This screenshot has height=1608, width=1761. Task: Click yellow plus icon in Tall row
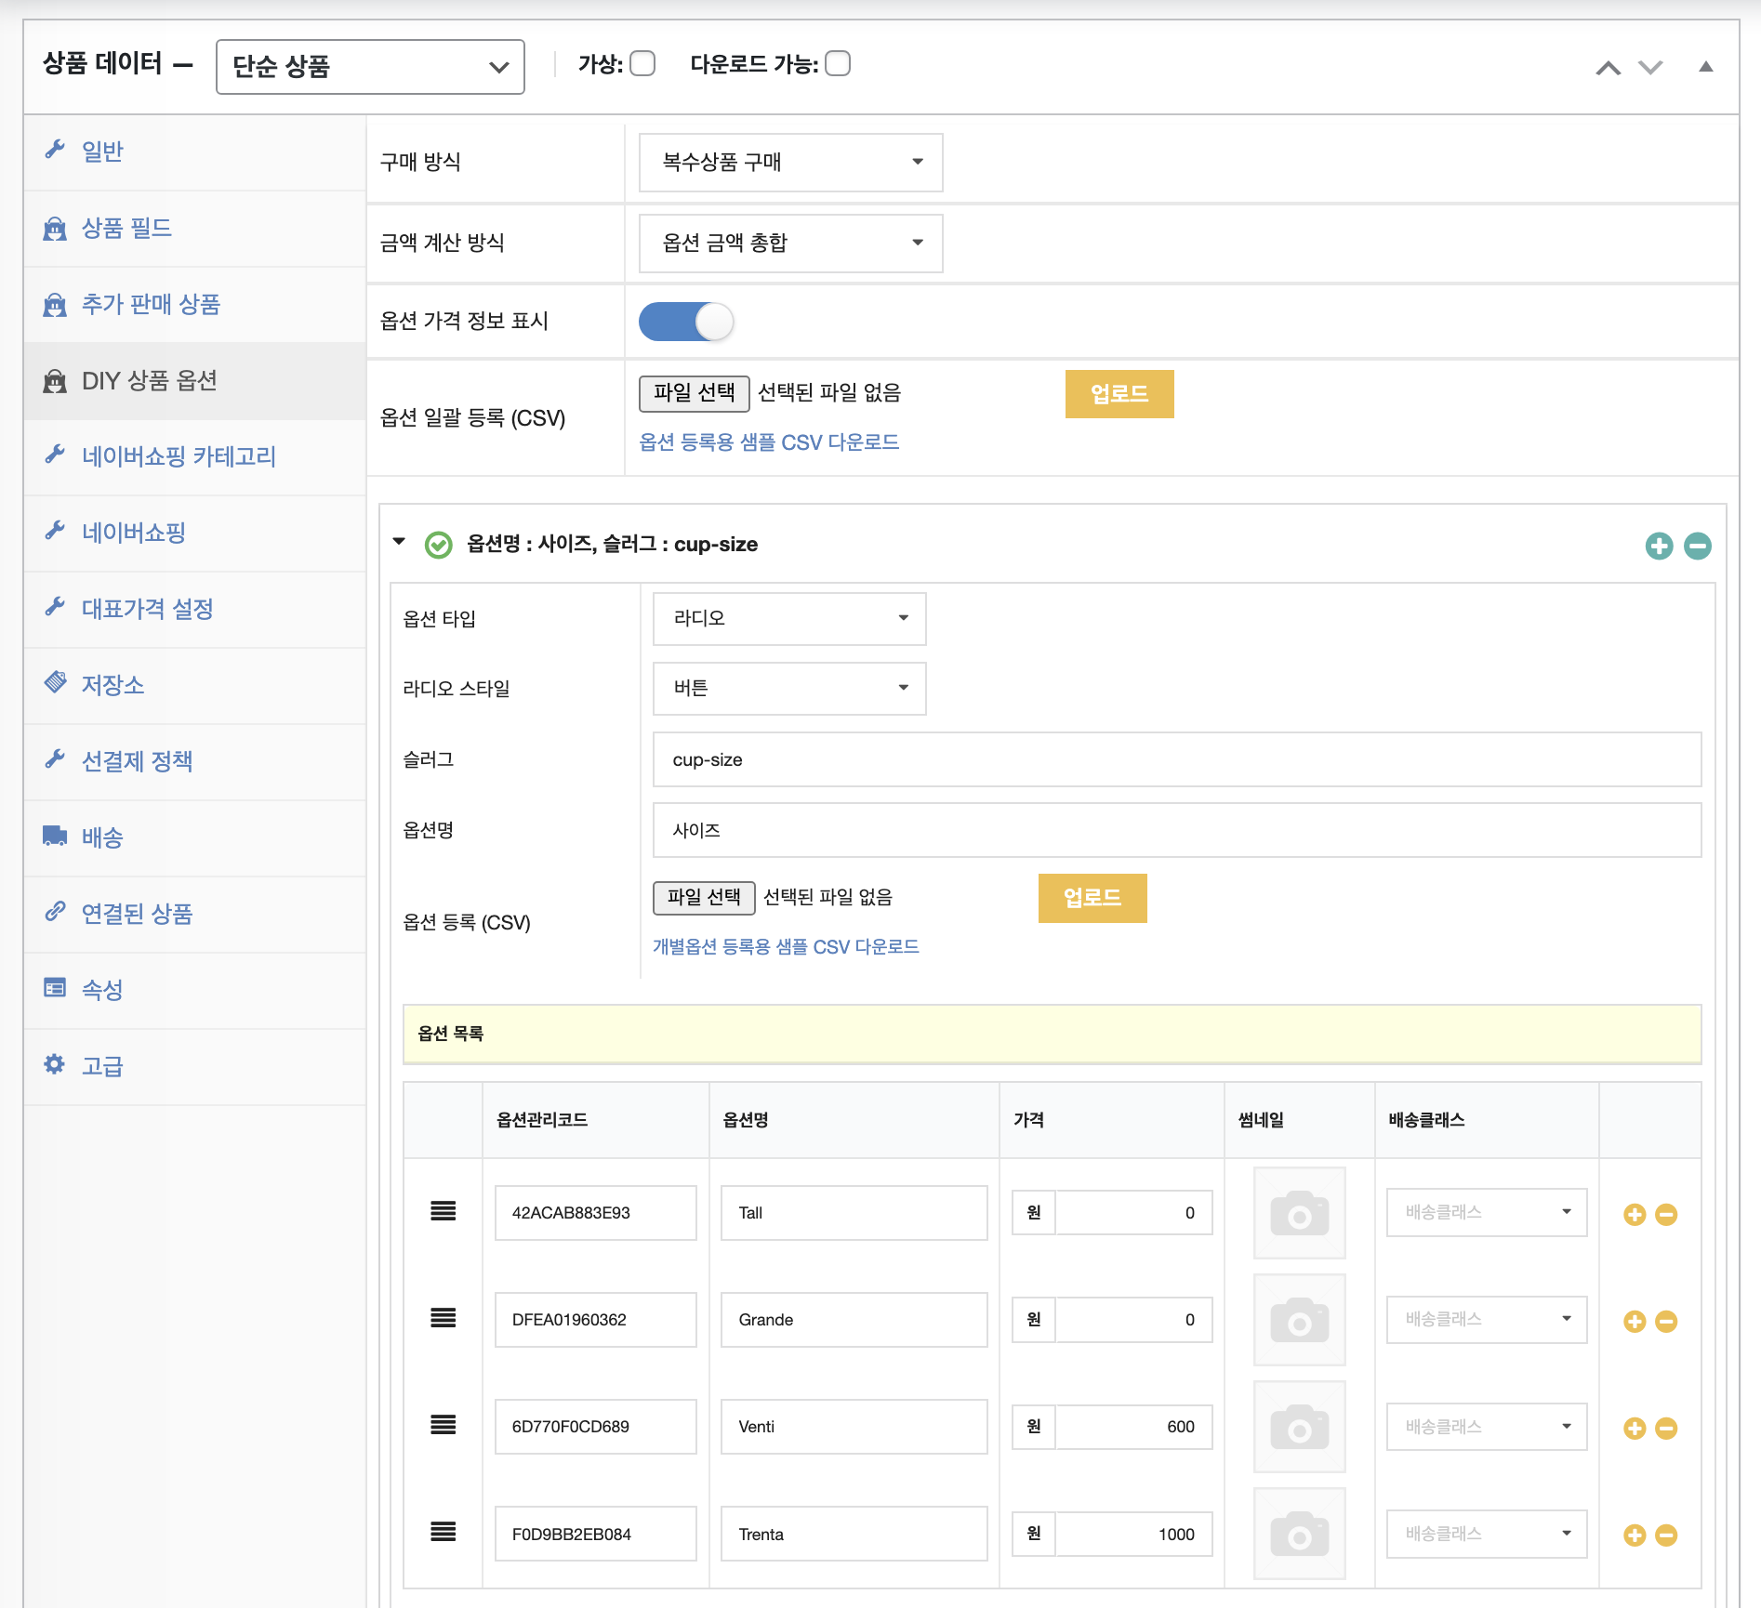pyautogui.click(x=1635, y=1214)
